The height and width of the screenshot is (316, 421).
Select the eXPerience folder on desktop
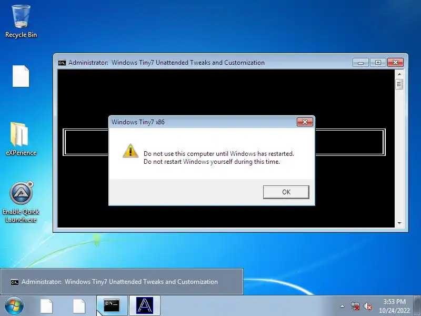[21, 139]
